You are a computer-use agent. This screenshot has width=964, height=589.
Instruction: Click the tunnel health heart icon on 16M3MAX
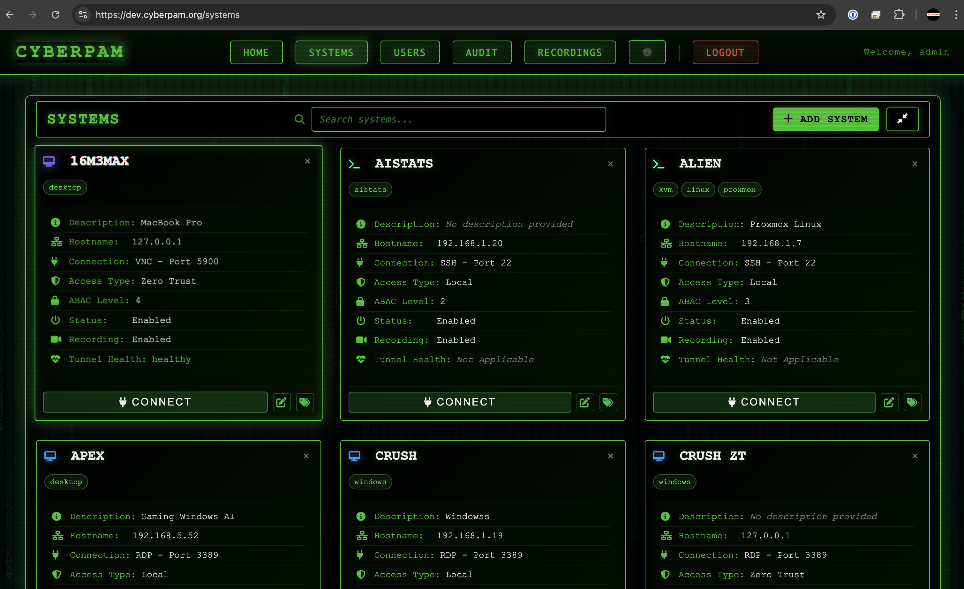(56, 359)
